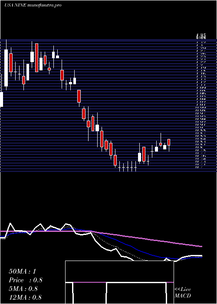Click the "Price : 0.8" readout
The image size is (217, 304).
pos(26,280)
